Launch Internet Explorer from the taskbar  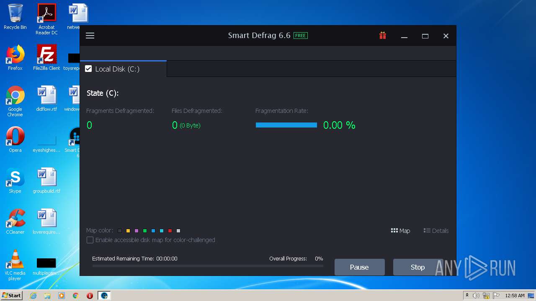33,296
